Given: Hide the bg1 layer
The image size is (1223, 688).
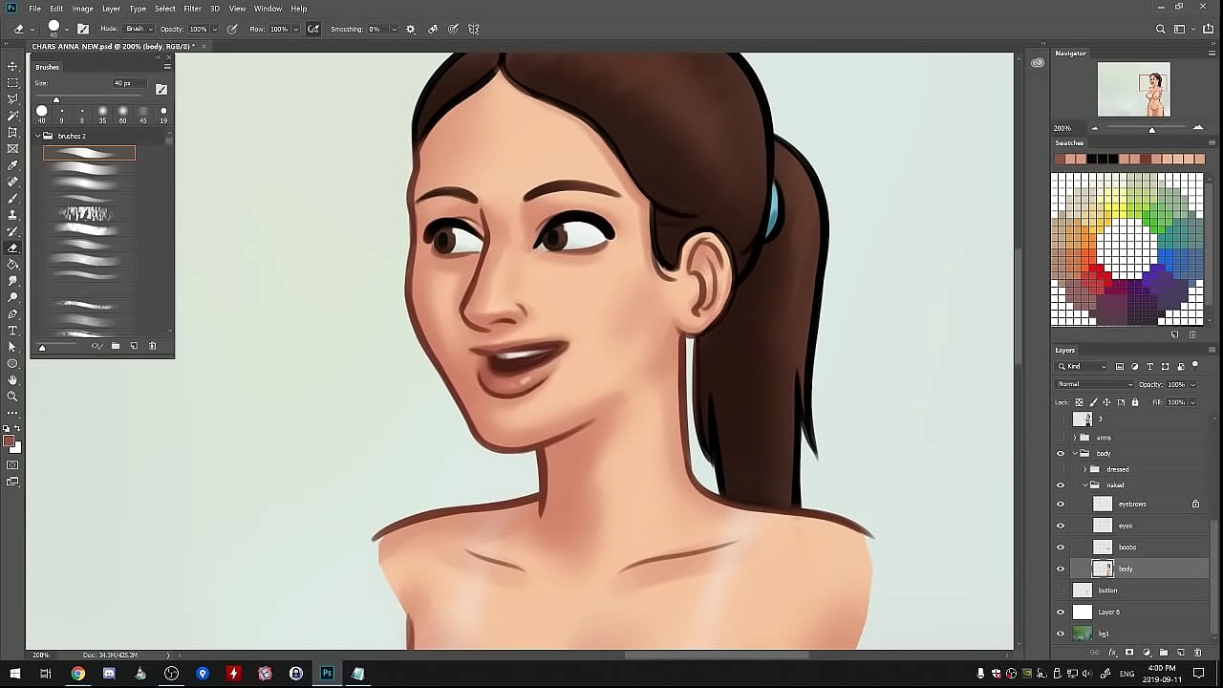Looking at the screenshot, I should (1060, 634).
